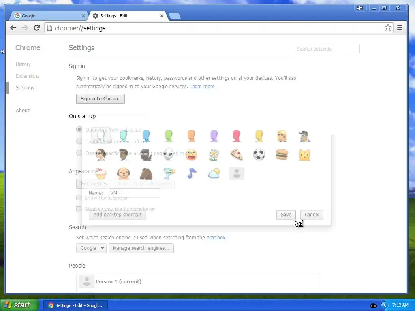Open the Windows Start menu
The image size is (415, 311).
coord(19,305)
